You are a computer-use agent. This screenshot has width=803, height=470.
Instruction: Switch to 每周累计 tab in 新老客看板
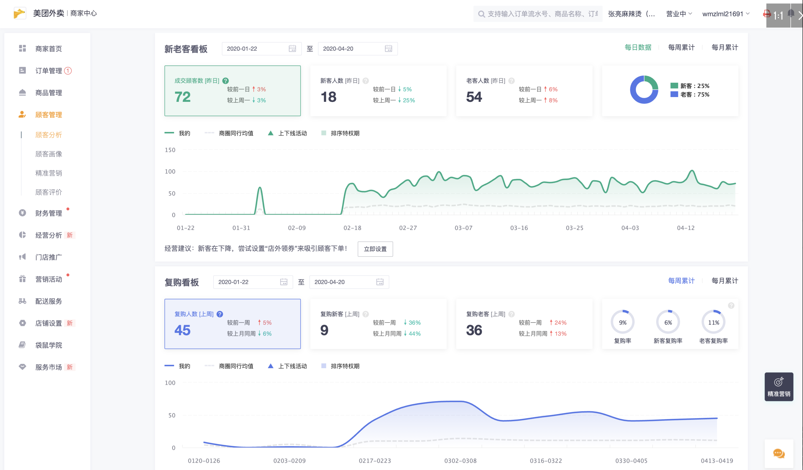681,47
